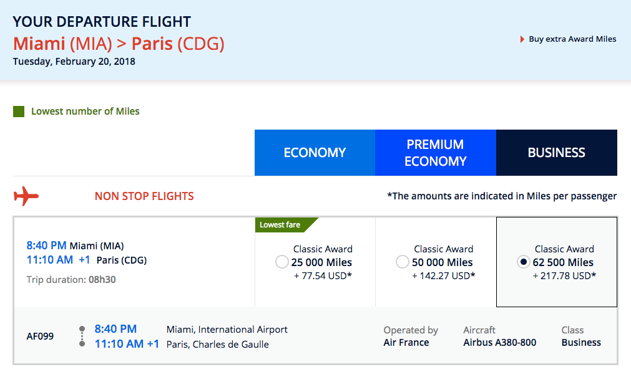Click the Tuesday, February 20, 2018 date
The height and width of the screenshot is (377, 631).
[74, 62]
